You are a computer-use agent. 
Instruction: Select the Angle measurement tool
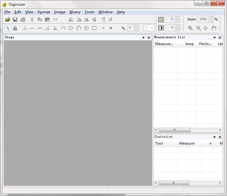(x=48, y=28)
